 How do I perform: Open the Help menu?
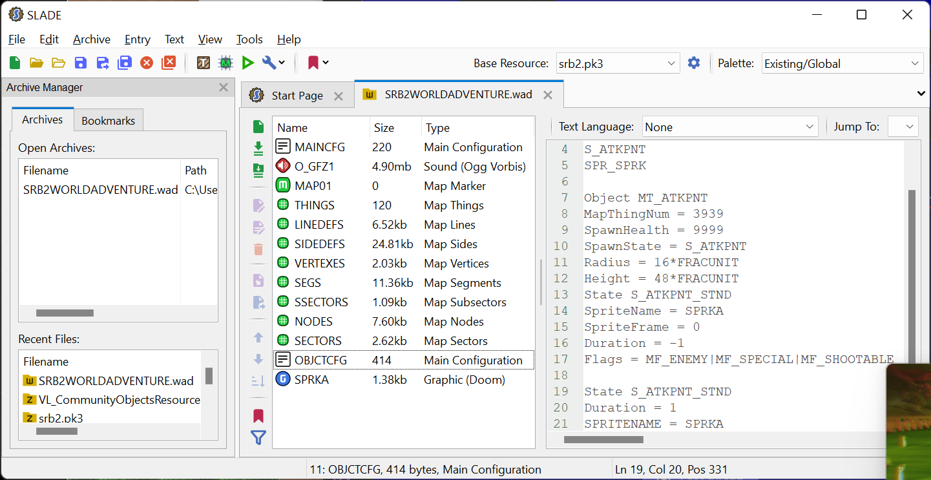pos(289,39)
